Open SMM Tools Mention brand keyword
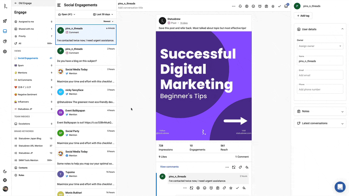 coord(33,160)
